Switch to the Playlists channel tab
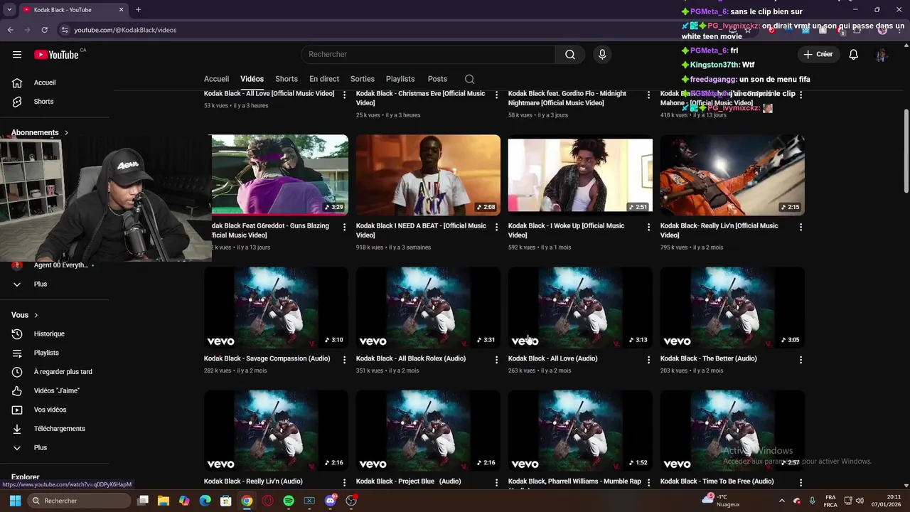Viewport: 910px width, 512px height. coord(400,79)
